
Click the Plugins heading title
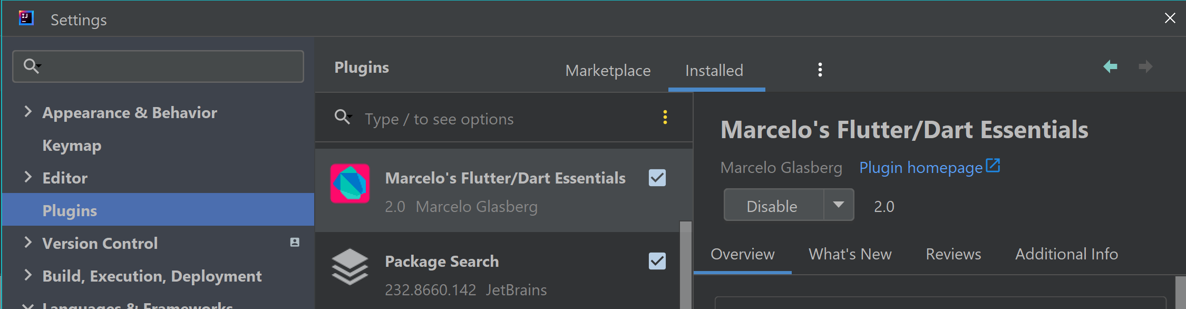(x=362, y=67)
